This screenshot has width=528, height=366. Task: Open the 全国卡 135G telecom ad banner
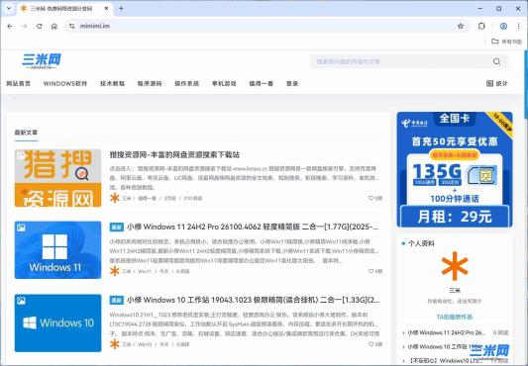click(455, 169)
